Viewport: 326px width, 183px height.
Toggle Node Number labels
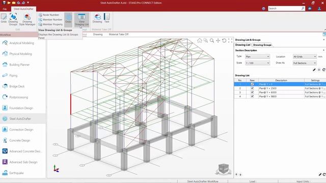click(49, 15)
